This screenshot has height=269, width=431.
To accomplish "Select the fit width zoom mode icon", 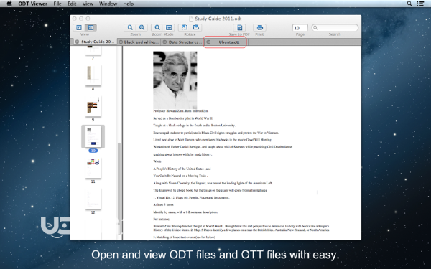I will click(x=169, y=27).
